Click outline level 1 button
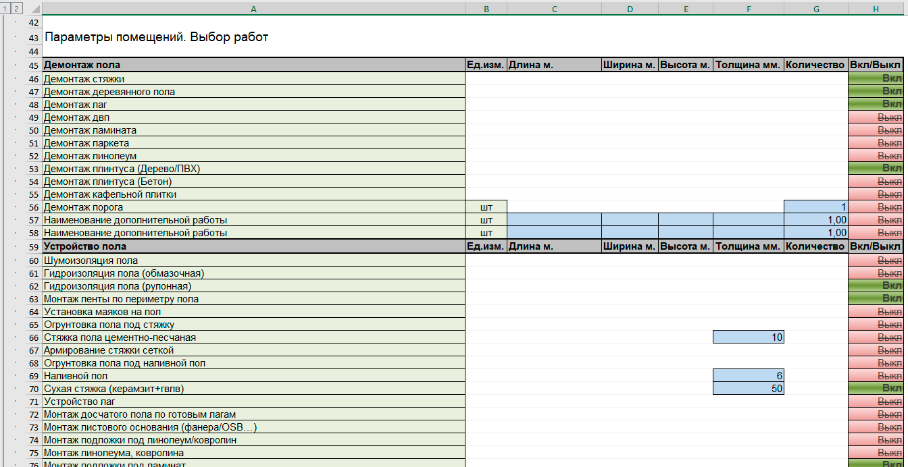The height and width of the screenshot is (467, 908). [x=5, y=8]
